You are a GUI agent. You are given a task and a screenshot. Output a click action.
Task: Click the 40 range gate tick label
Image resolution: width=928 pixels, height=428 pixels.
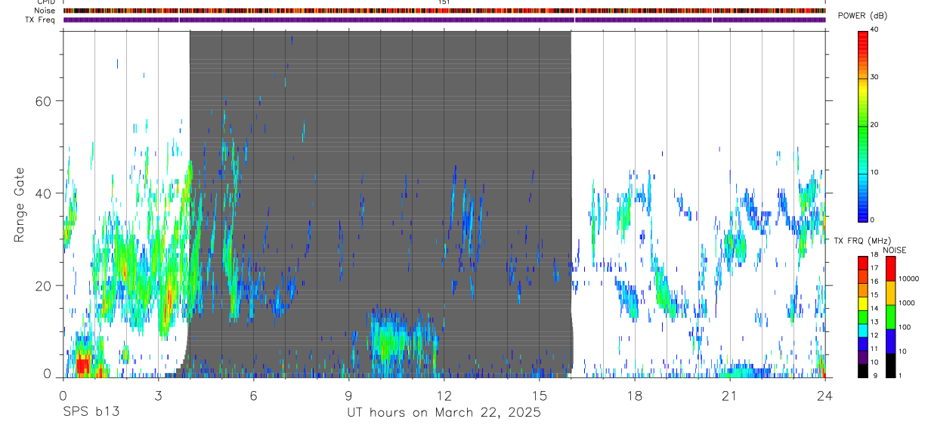[x=45, y=193]
